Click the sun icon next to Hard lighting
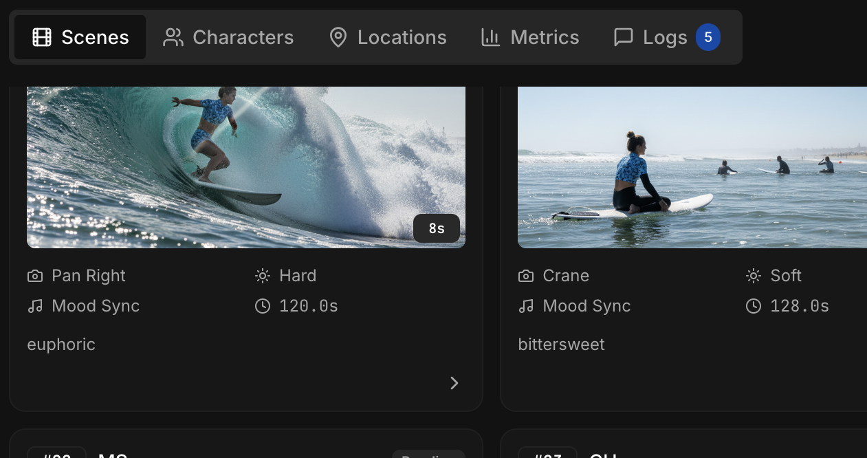This screenshot has width=867, height=458. pos(262,276)
